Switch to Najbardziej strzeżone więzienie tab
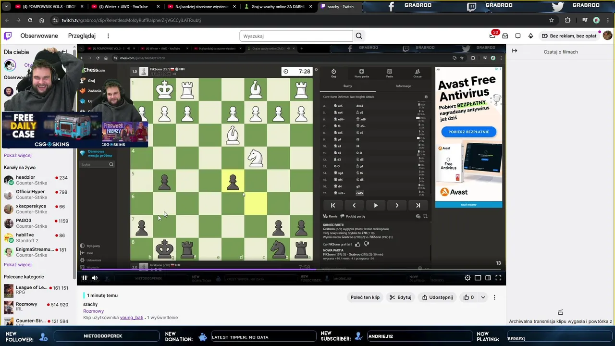The width and height of the screenshot is (615, 346). pyautogui.click(x=201, y=7)
